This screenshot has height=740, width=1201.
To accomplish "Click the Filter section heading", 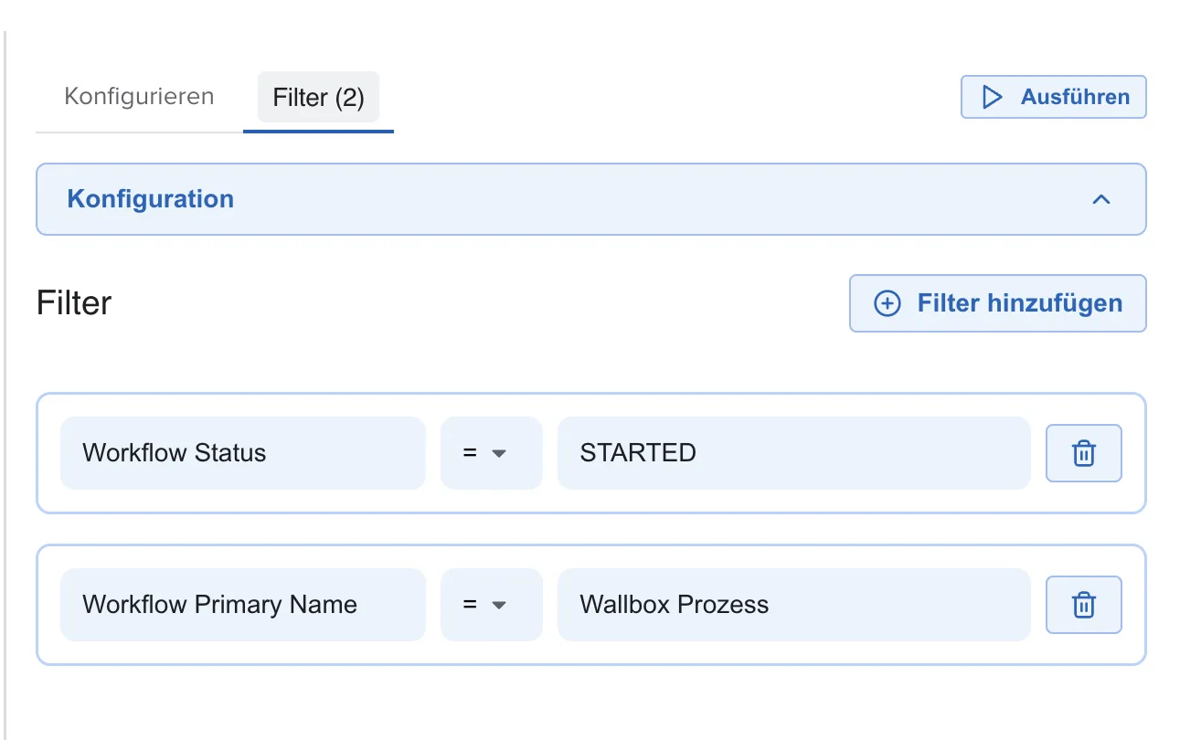I will pos(74,303).
